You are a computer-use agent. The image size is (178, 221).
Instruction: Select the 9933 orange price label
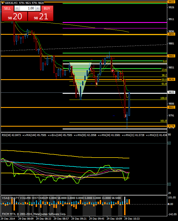tap(171, 2)
